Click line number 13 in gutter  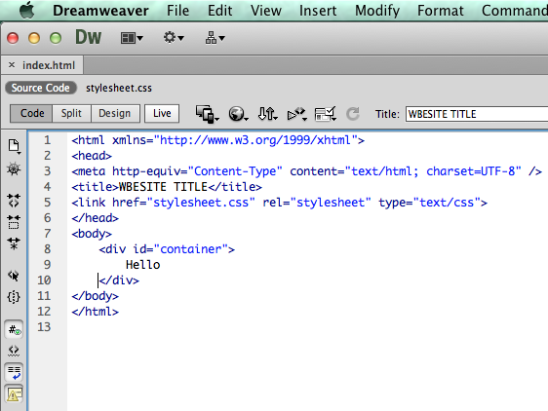pos(45,327)
